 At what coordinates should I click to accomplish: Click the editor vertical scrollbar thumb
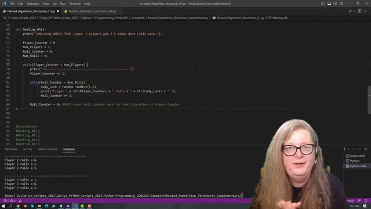(369, 99)
